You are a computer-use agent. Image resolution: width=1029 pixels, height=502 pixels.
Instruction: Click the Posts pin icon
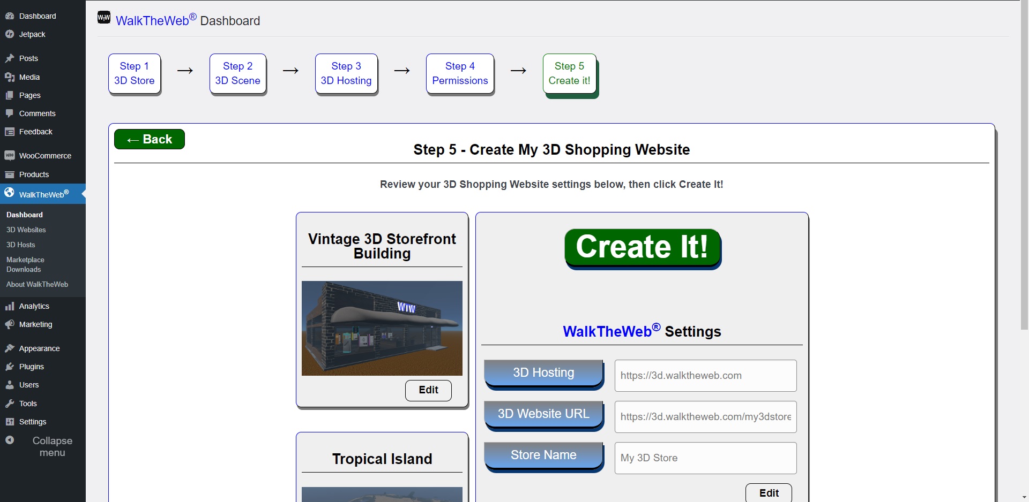tap(10, 58)
